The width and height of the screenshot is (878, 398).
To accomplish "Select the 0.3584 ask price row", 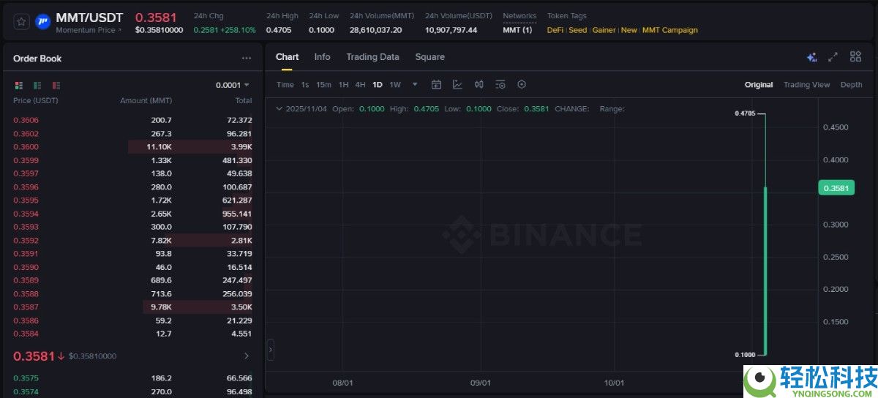I will pos(132,334).
